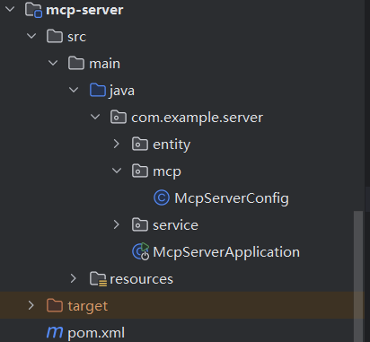Collapse the main folder chevron
This screenshot has width=370, height=342.
[53, 63]
